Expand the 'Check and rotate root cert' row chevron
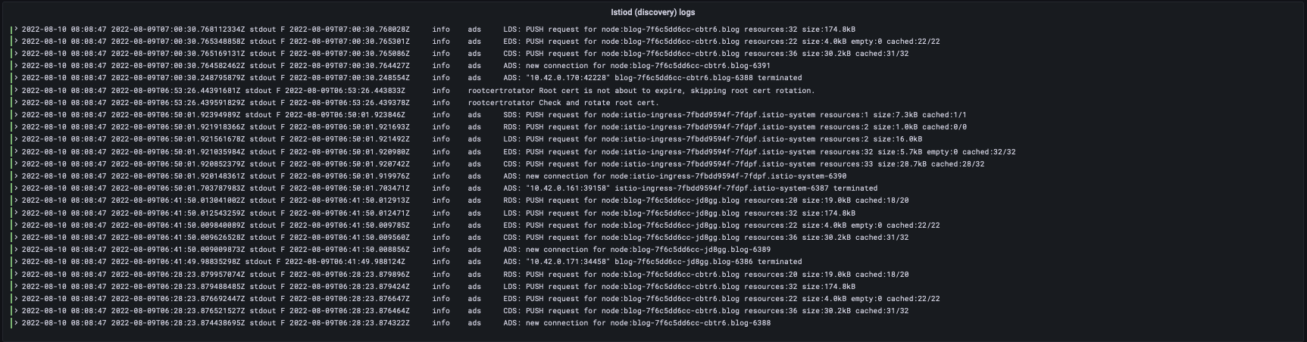 [x=16, y=102]
